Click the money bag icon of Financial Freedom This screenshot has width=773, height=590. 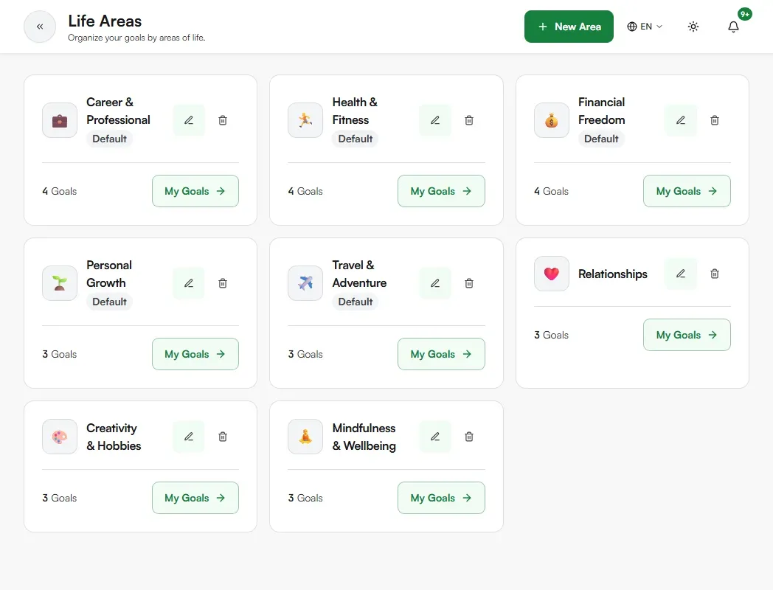552,120
